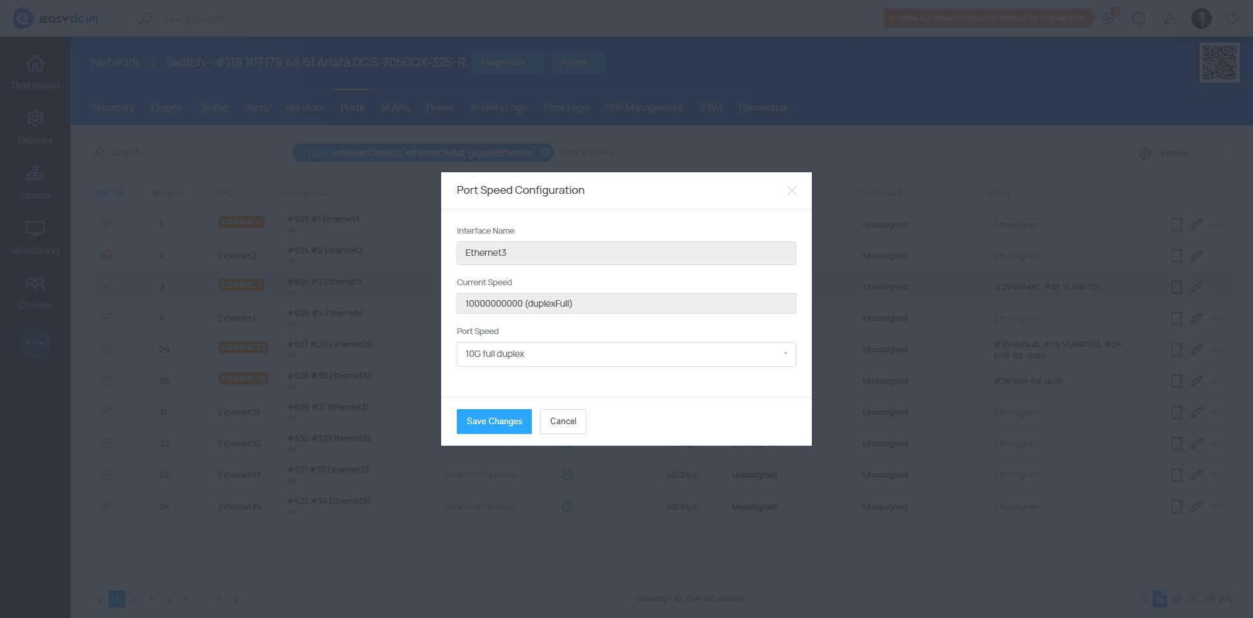Switch to the Power tab
Viewport: 1253px width, 618px height.
[440, 108]
